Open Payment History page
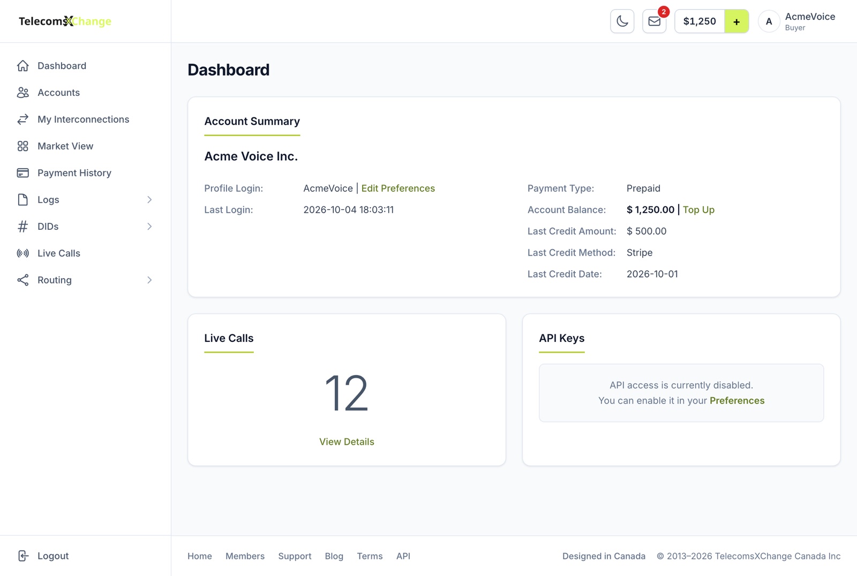 85,173
